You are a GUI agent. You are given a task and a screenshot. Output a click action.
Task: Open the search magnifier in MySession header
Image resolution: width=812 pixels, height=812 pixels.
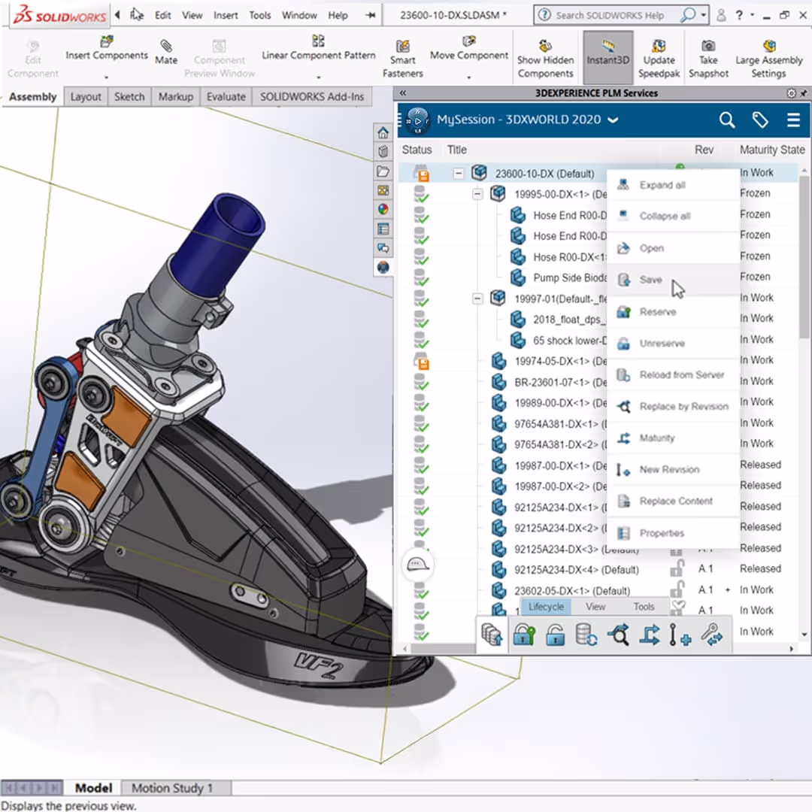[x=727, y=120]
